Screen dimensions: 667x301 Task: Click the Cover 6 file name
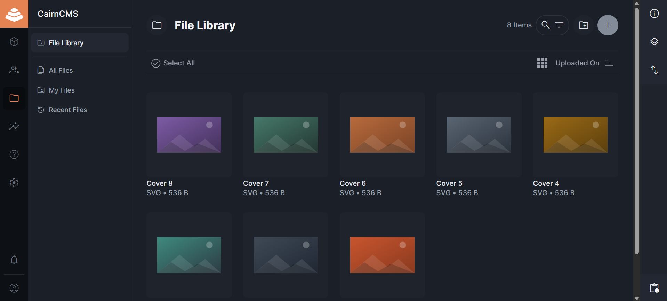coord(353,183)
